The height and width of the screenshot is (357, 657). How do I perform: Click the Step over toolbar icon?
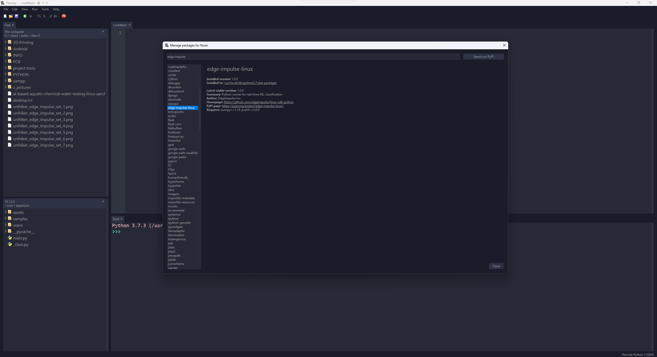[x=38, y=16]
